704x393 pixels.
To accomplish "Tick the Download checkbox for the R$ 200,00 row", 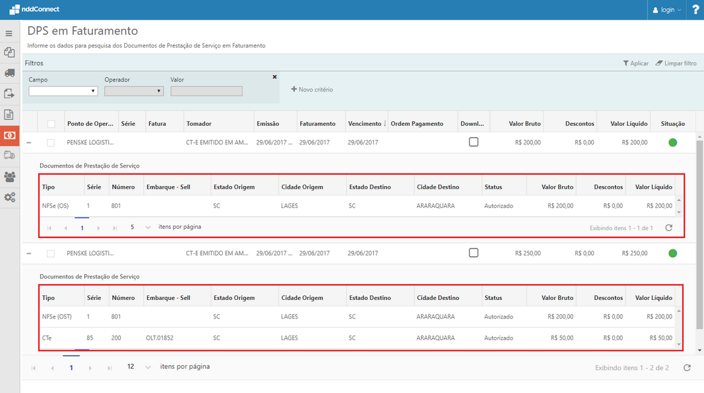I will pos(473,142).
